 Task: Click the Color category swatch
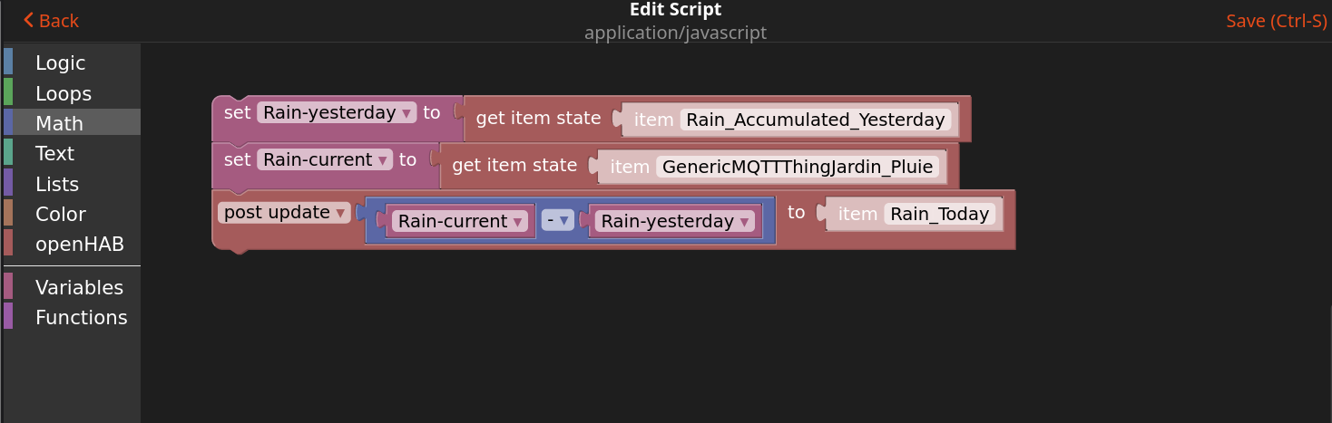coord(8,214)
